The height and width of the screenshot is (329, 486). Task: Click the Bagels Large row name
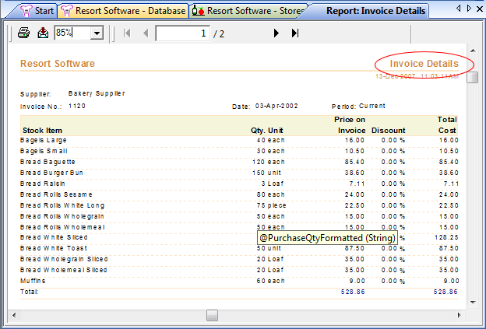coord(44,140)
